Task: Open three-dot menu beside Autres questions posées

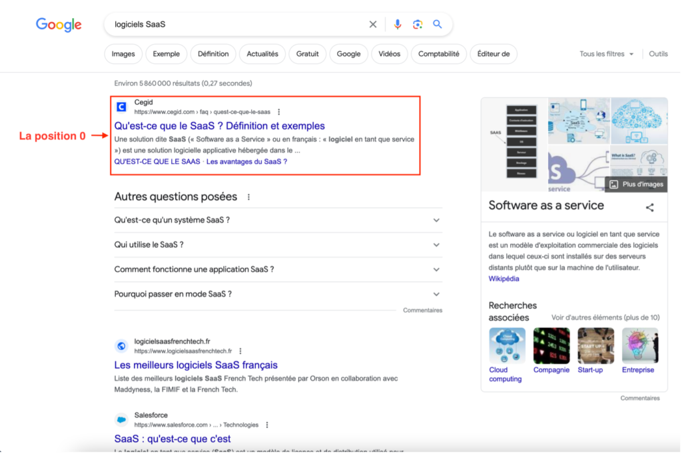Action: click(249, 197)
